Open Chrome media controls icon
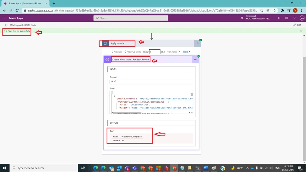This screenshot has height=172, width=306. click(289, 10)
